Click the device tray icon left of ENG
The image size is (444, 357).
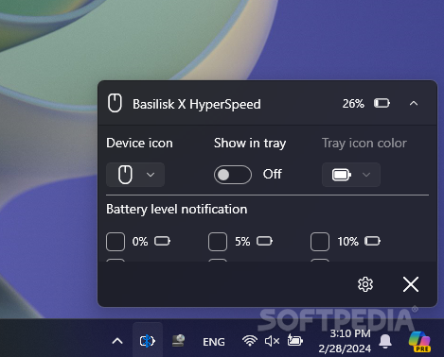pos(179,341)
